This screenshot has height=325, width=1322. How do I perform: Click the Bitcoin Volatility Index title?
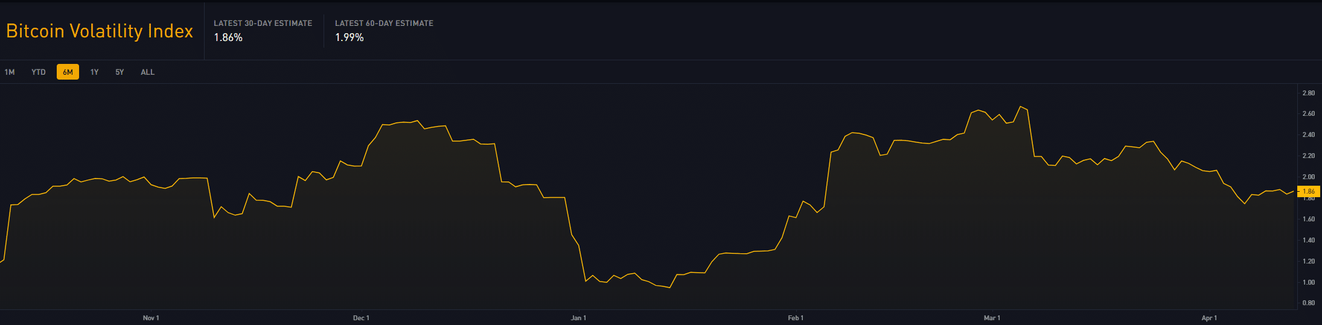click(x=100, y=31)
